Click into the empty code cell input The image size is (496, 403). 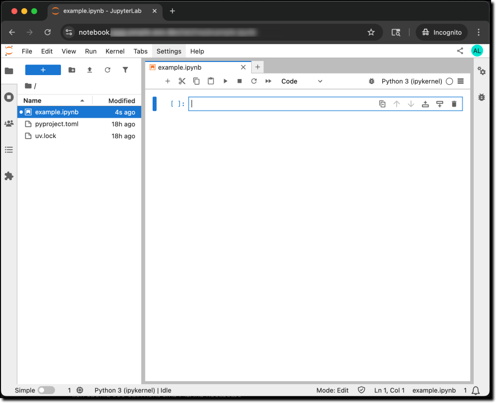[x=281, y=104]
